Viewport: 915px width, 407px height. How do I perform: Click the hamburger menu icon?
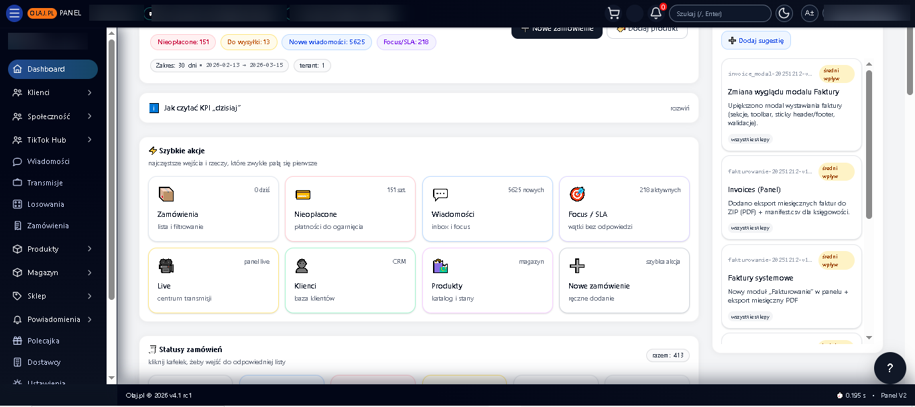coord(14,13)
